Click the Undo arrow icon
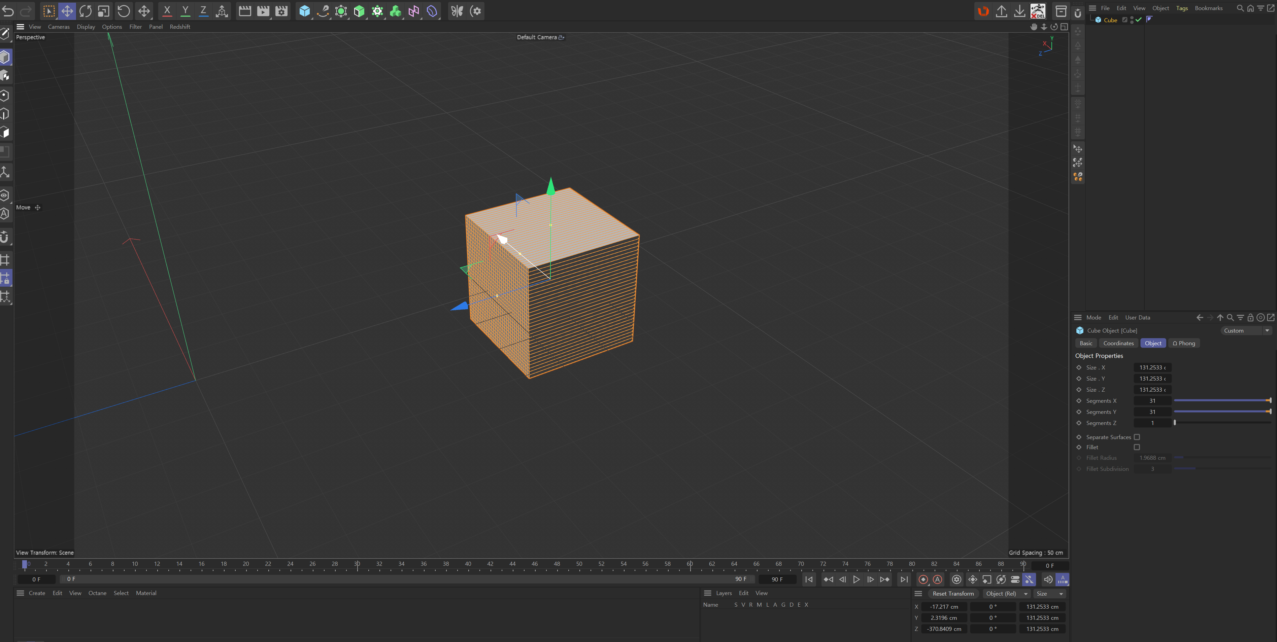The height and width of the screenshot is (642, 1277). [8, 11]
